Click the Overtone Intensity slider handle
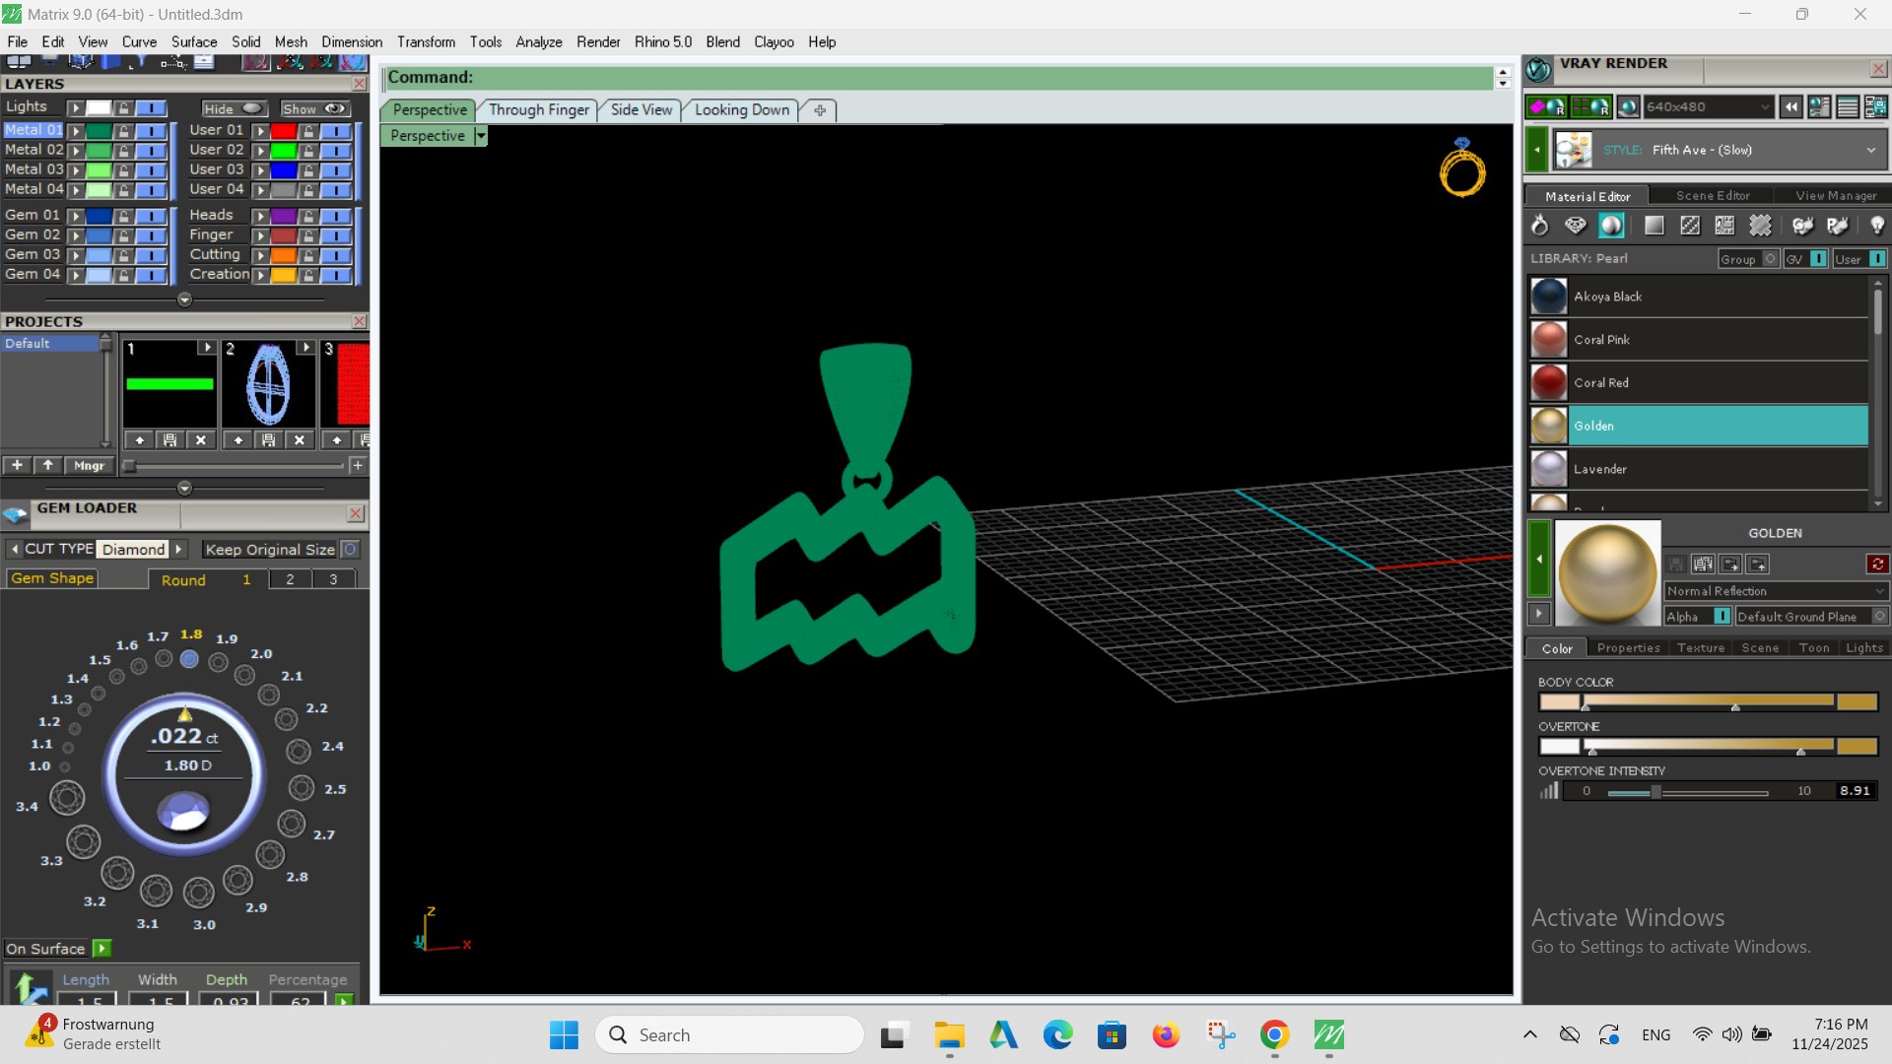 point(1655,791)
